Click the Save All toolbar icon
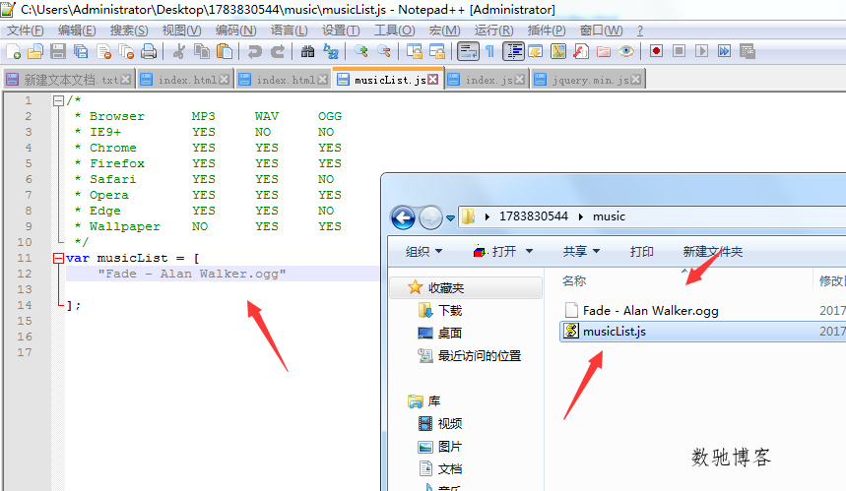The image size is (846, 491). pos(81,52)
